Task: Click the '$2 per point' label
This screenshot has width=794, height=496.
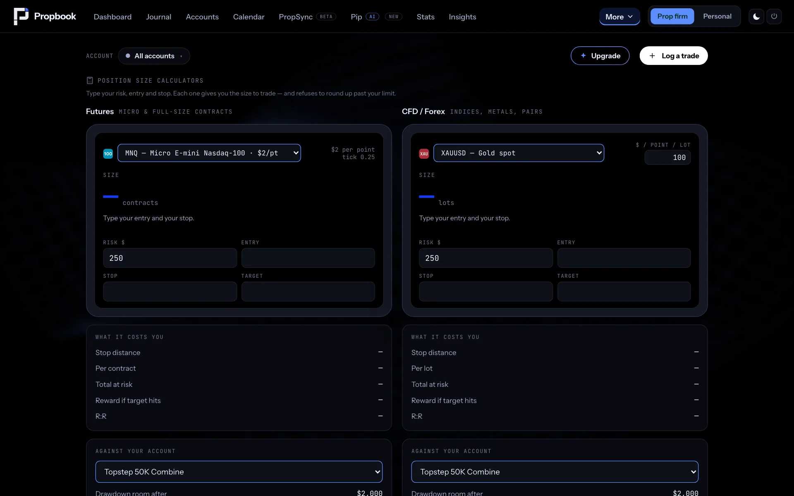Action: 353,150
